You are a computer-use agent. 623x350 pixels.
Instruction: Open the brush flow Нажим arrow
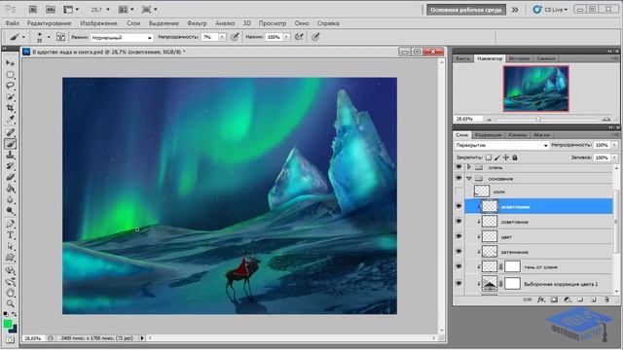coord(286,37)
